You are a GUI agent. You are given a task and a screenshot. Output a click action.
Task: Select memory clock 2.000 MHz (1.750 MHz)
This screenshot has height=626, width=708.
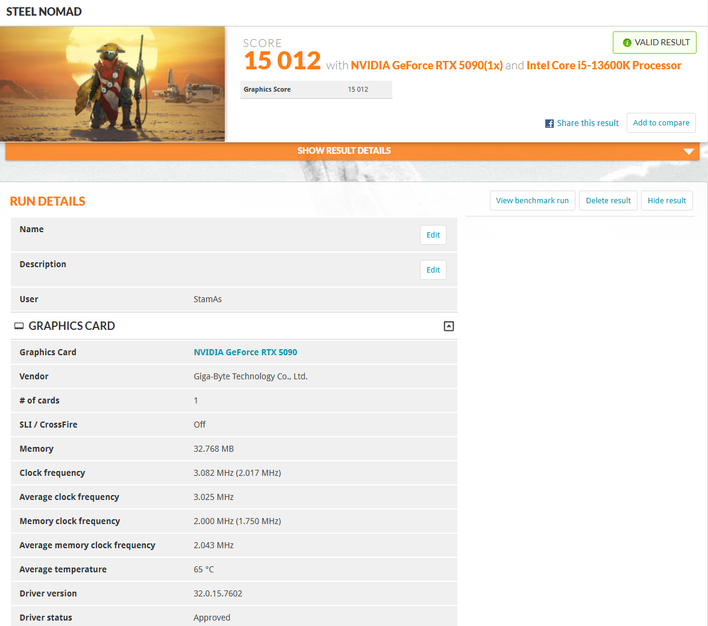click(x=237, y=521)
